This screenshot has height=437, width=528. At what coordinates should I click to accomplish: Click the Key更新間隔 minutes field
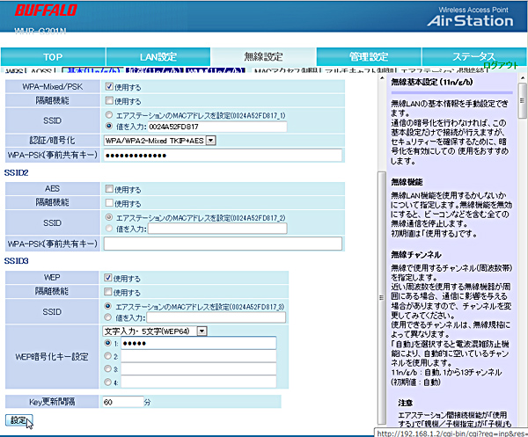click(122, 401)
